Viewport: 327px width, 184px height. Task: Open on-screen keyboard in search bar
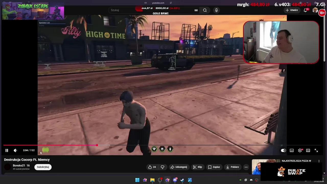(196, 10)
